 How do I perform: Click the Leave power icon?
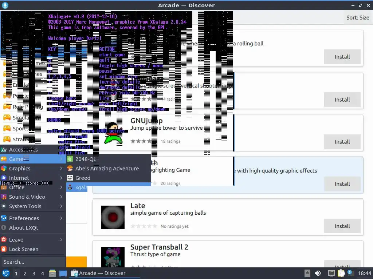coord(4,240)
